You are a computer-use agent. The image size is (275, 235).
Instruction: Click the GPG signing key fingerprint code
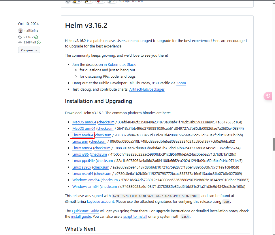(x=156, y=196)
